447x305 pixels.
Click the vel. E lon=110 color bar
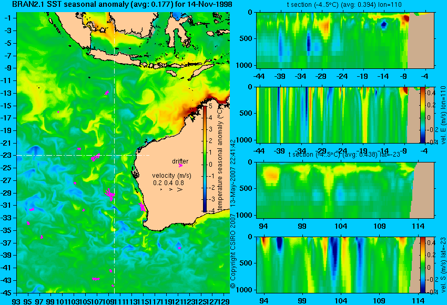coord(423,115)
